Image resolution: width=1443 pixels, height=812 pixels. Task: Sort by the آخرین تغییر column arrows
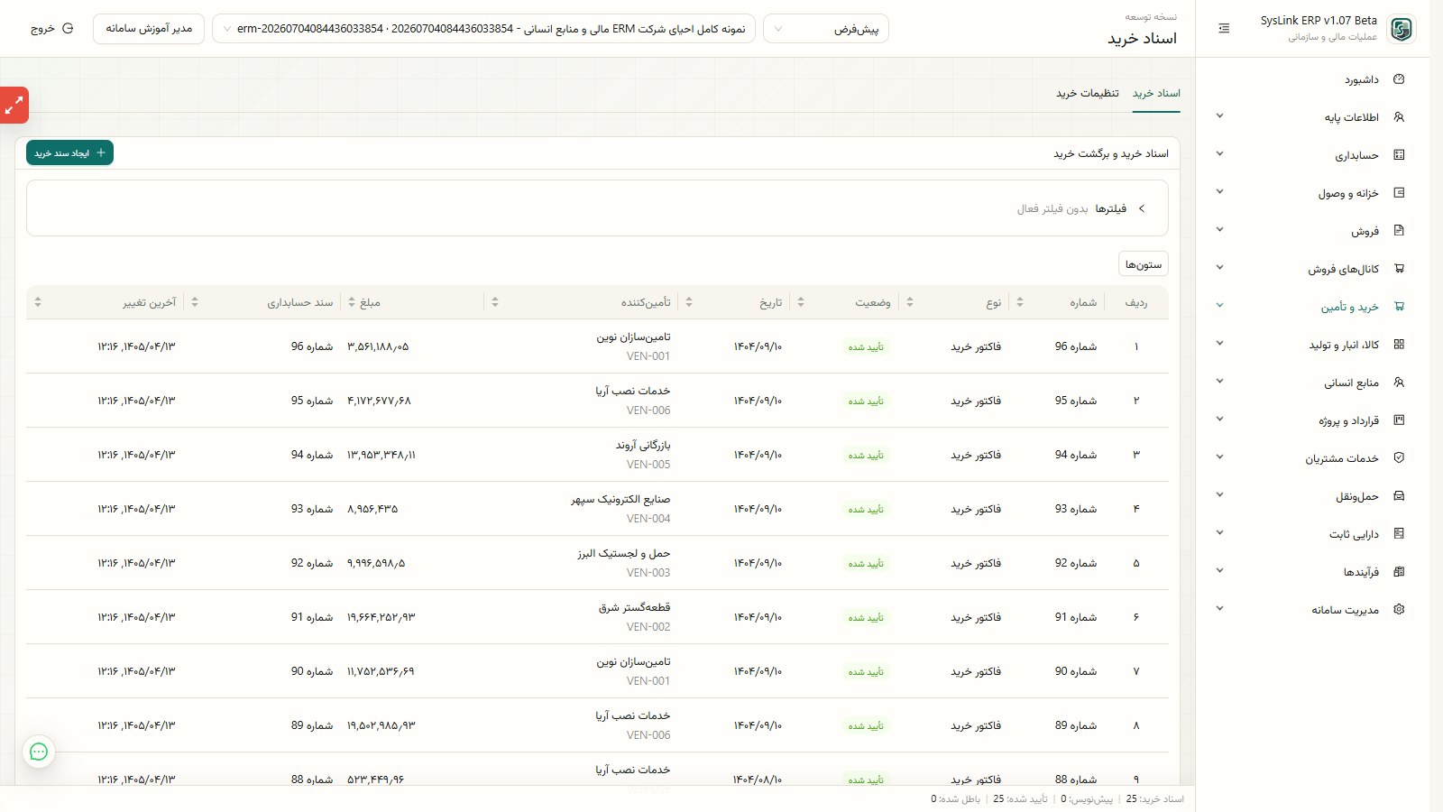point(38,302)
